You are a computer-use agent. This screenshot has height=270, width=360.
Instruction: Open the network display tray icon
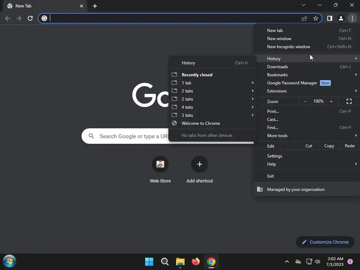click(309, 262)
